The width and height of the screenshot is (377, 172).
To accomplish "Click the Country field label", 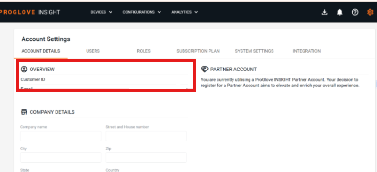I will pyautogui.click(x=112, y=170).
